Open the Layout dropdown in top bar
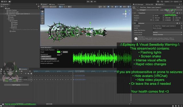 pos(178,2)
